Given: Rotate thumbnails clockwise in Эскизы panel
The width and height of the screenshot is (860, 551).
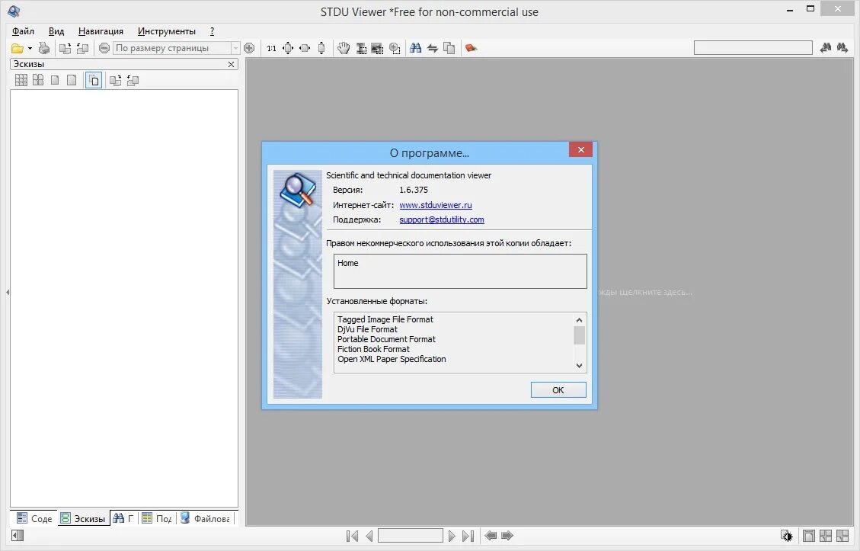Looking at the screenshot, I should pyautogui.click(x=115, y=81).
